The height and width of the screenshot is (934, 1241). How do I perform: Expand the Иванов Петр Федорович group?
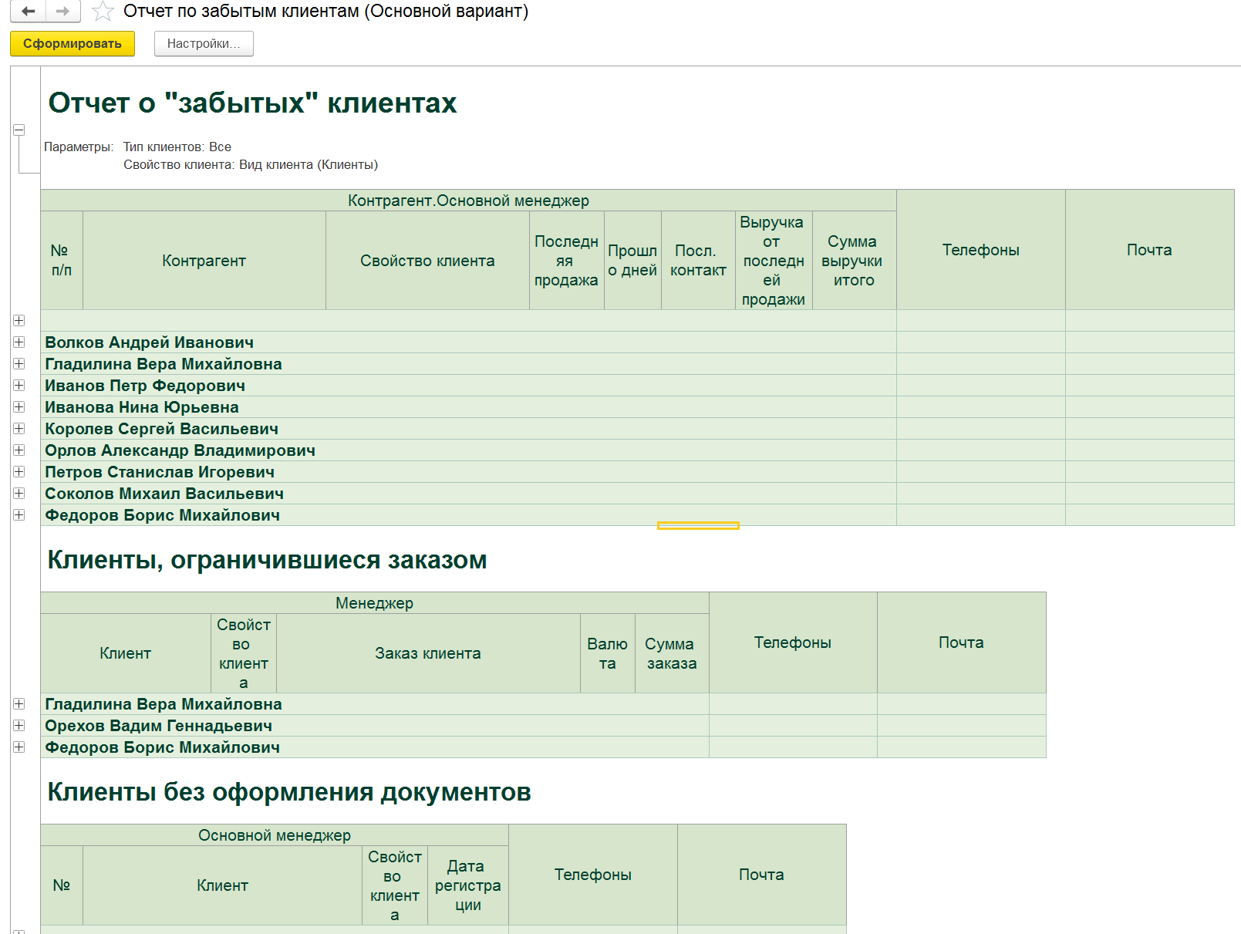point(19,386)
